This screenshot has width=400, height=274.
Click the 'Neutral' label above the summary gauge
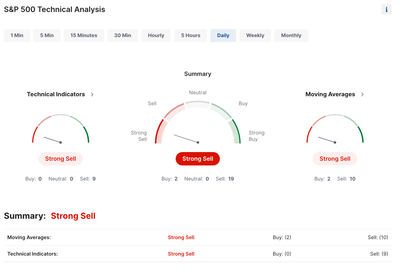pyautogui.click(x=198, y=93)
